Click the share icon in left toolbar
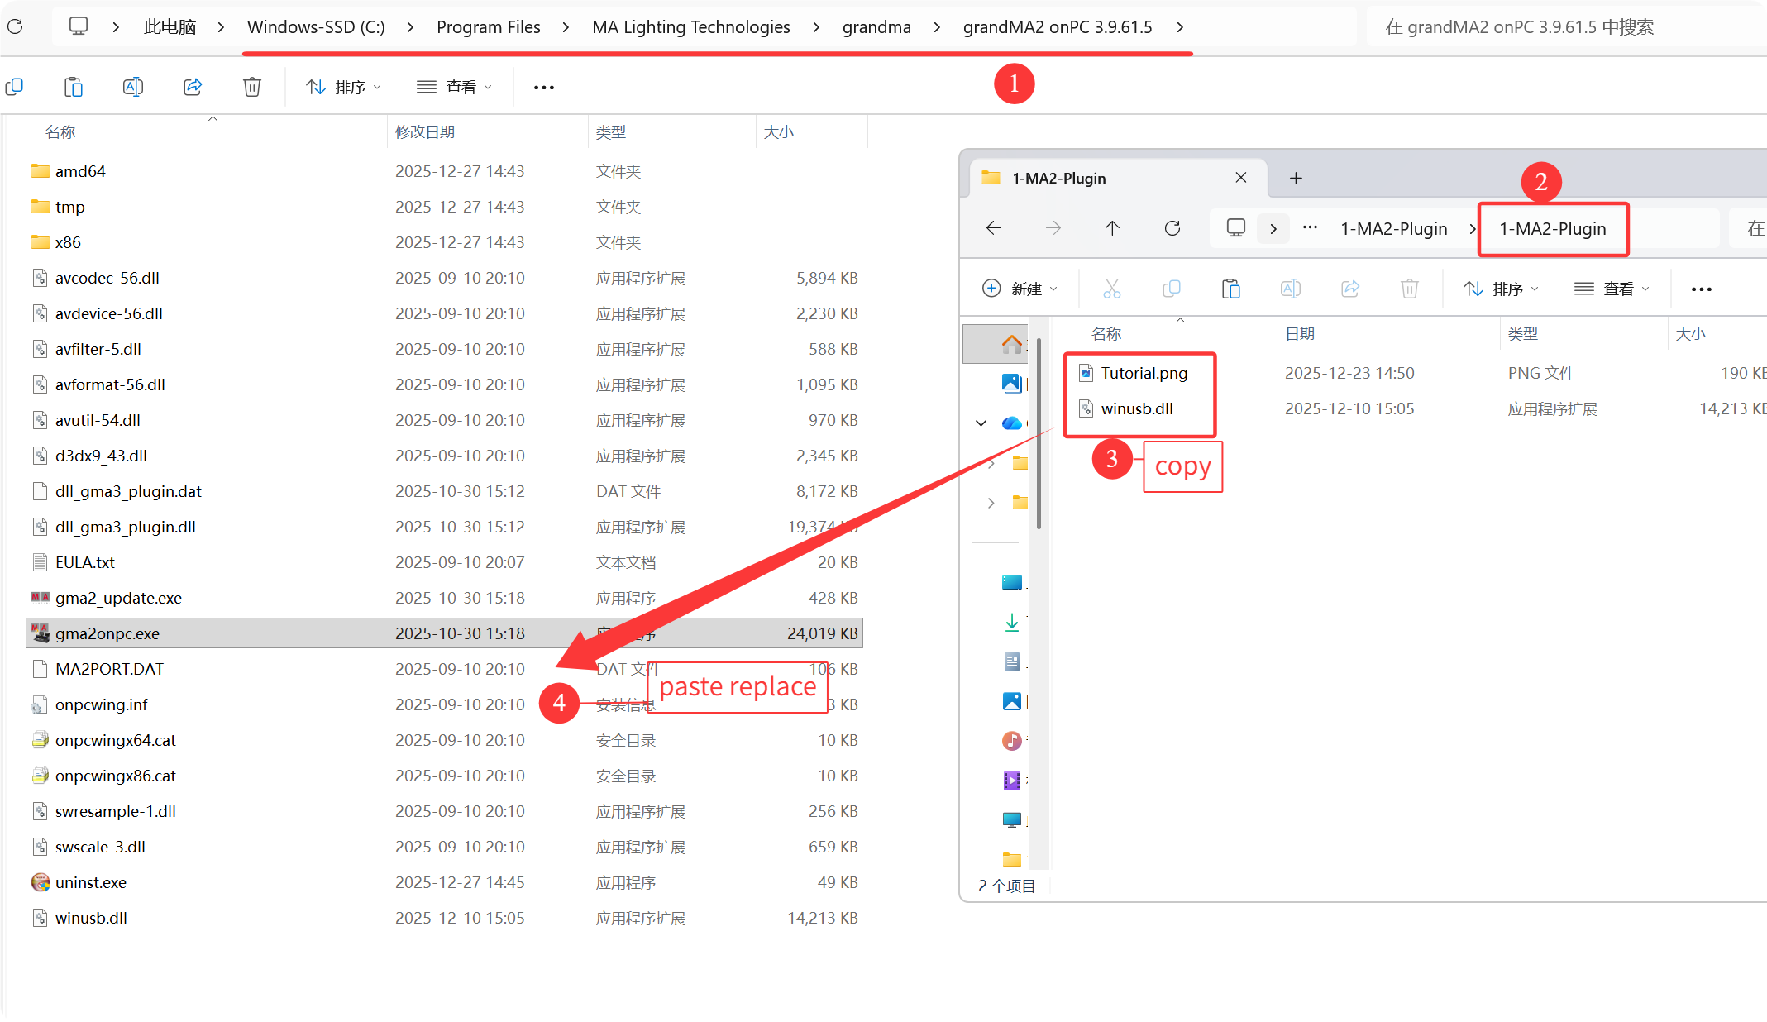1767x1022 pixels. 193,87
